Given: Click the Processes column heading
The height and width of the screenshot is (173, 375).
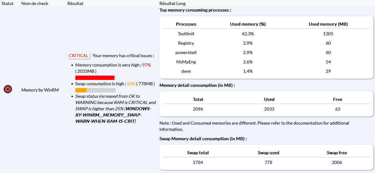Looking at the screenshot, I should 186,24.
